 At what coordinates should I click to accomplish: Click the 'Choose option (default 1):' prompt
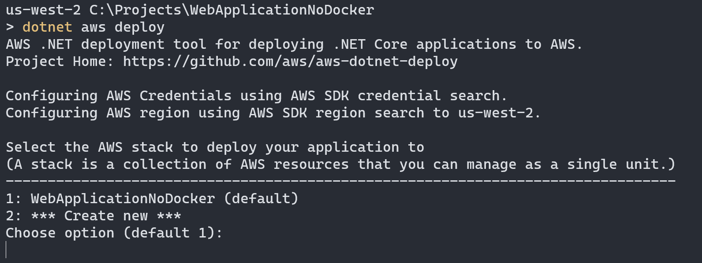click(114, 233)
